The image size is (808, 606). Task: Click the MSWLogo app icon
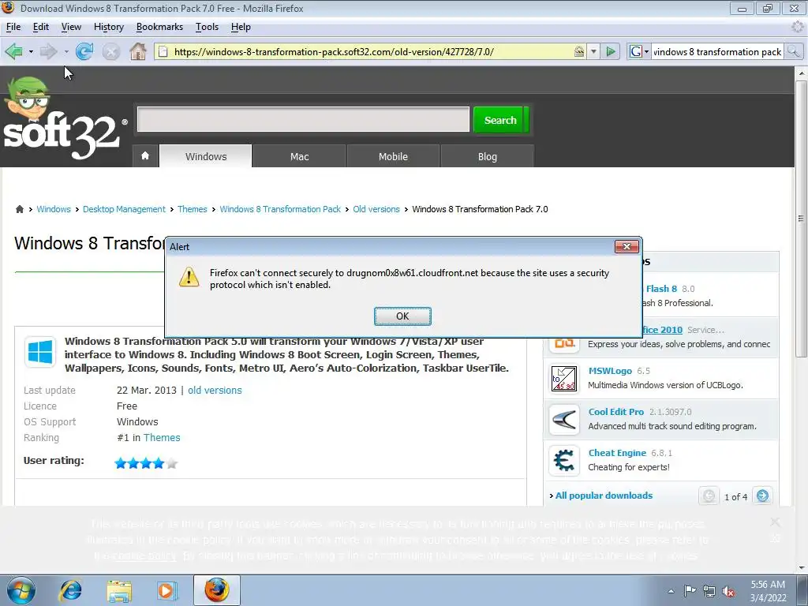pyautogui.click(x=564, y=378)
